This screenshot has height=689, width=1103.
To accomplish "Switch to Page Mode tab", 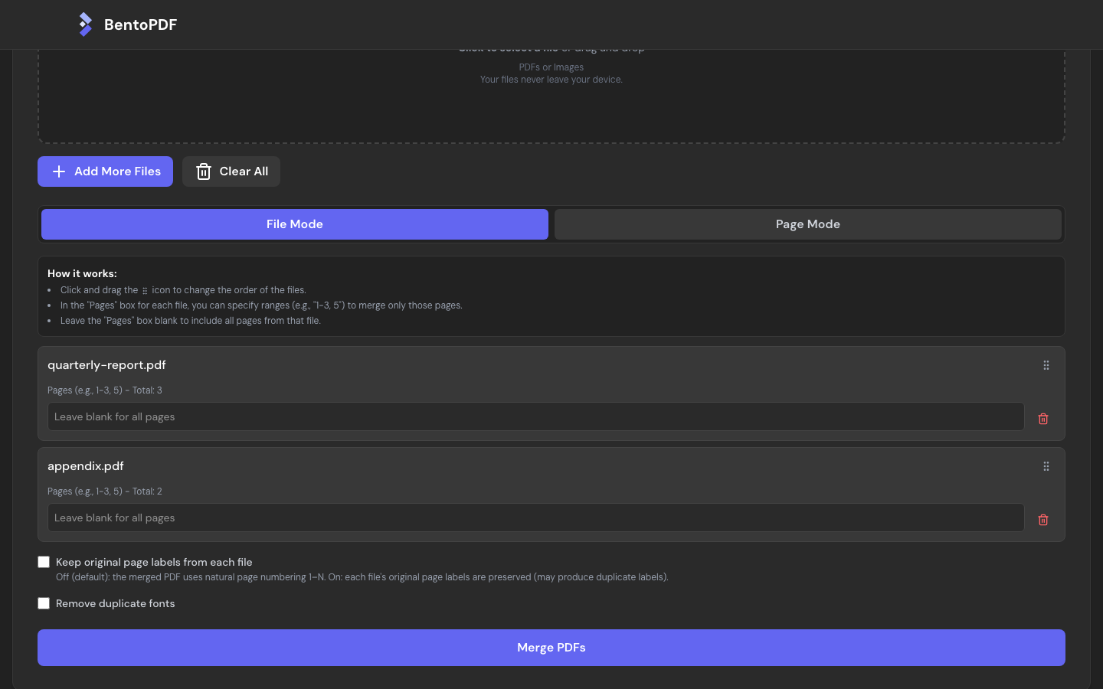I will pyautogui.click(x=808, y=224).
